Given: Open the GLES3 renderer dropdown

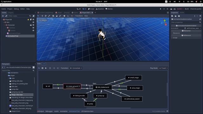Looking at the screenshot, I should click(180, 9).
